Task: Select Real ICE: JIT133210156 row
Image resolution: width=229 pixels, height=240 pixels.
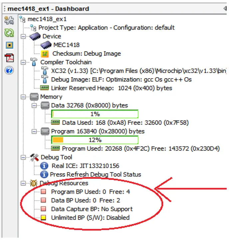Action: point(86,166)
